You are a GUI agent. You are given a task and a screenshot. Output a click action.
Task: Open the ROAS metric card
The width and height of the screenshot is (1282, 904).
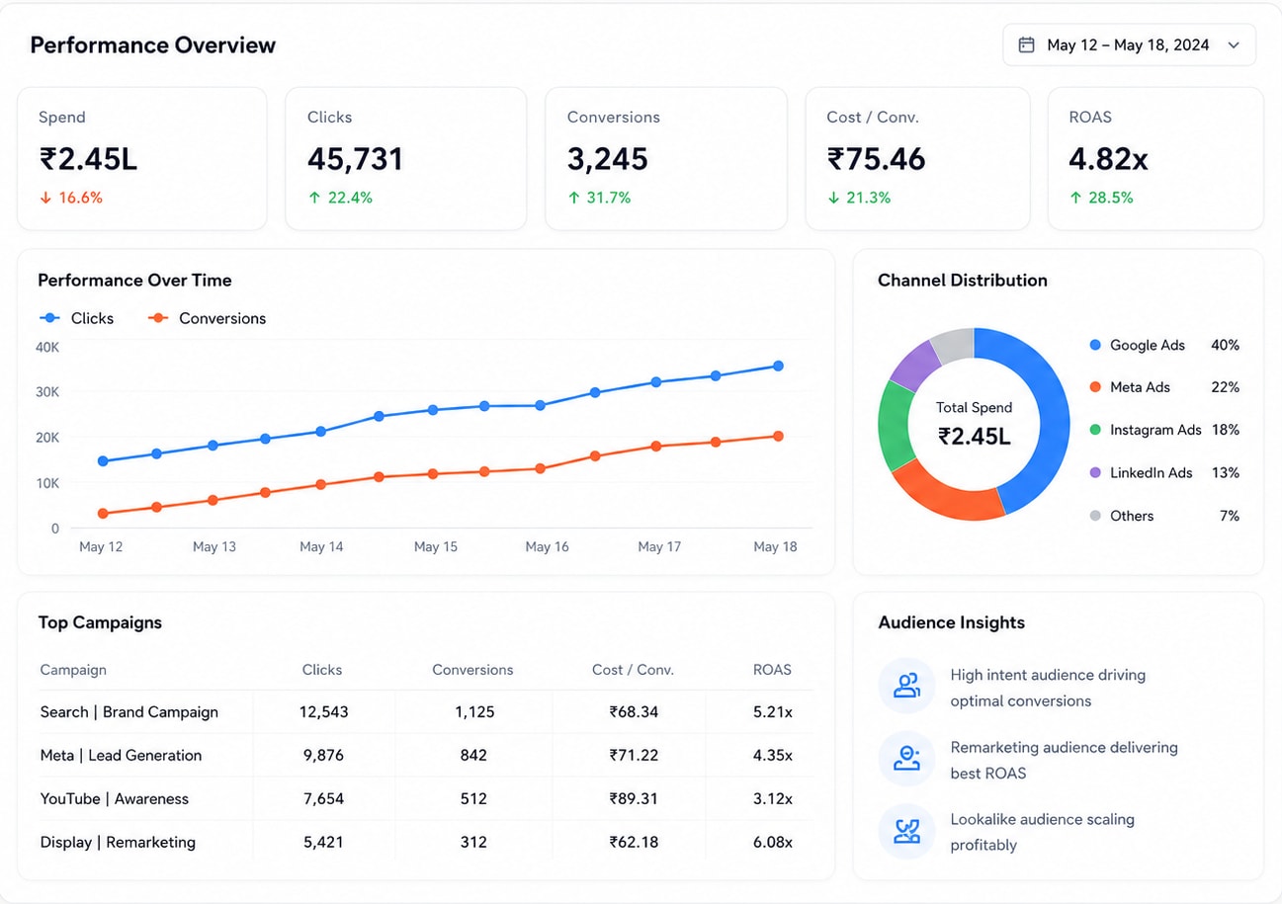pos(1155,159)
